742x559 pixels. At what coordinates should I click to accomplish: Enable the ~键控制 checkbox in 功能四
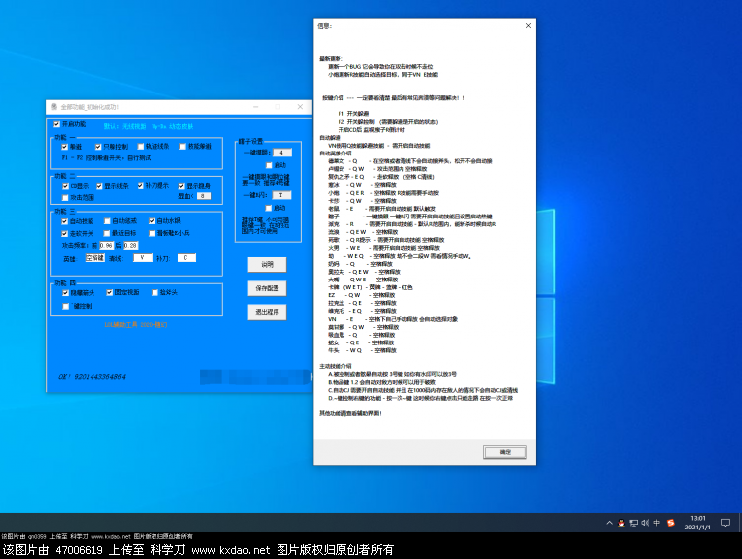coord(66,307)
